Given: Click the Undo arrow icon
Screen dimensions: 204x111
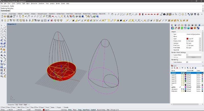Looking at the screenshot, I should [x=26, y=16].
